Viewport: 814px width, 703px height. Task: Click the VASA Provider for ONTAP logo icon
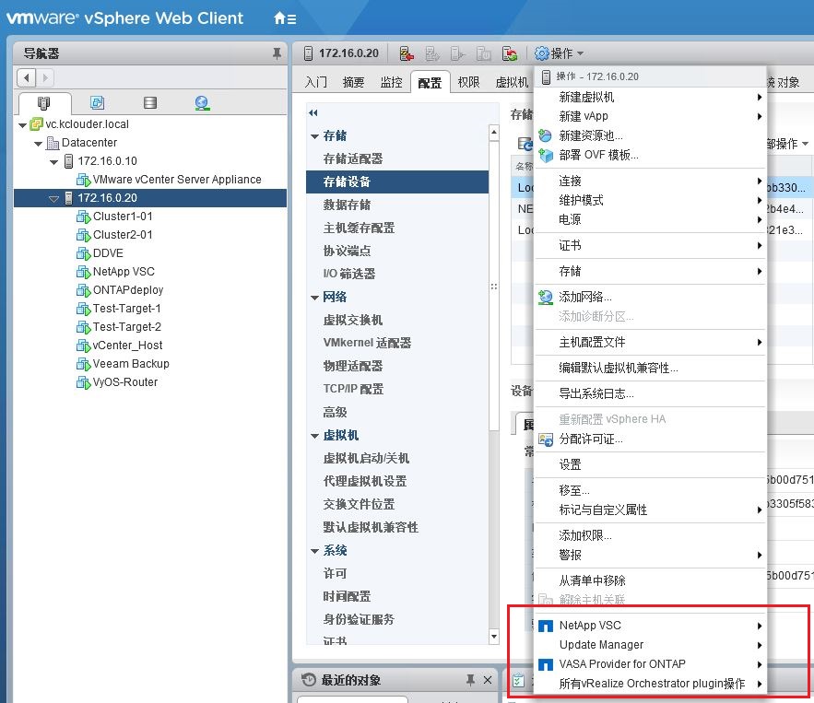point(546,664)
